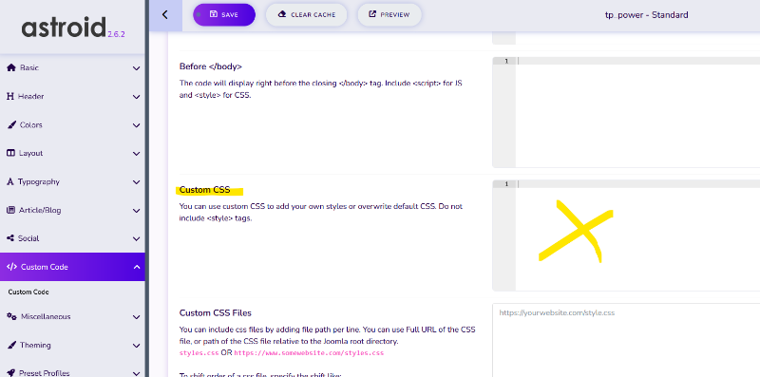The image size is (760, 377).
Task: Collapse the sidebar with back arrow
Action: (164, 14)
